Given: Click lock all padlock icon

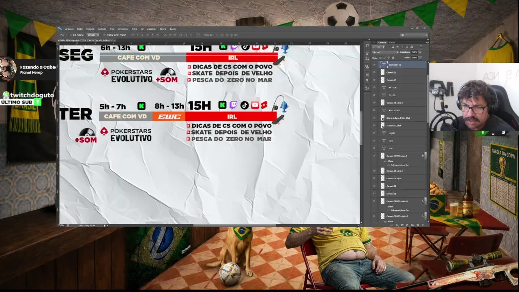Looking at the screenshot, I should coord(392,58).
